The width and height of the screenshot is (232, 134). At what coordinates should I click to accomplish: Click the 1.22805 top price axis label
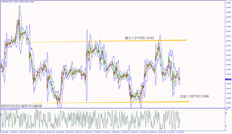click(x=228, y=3)
